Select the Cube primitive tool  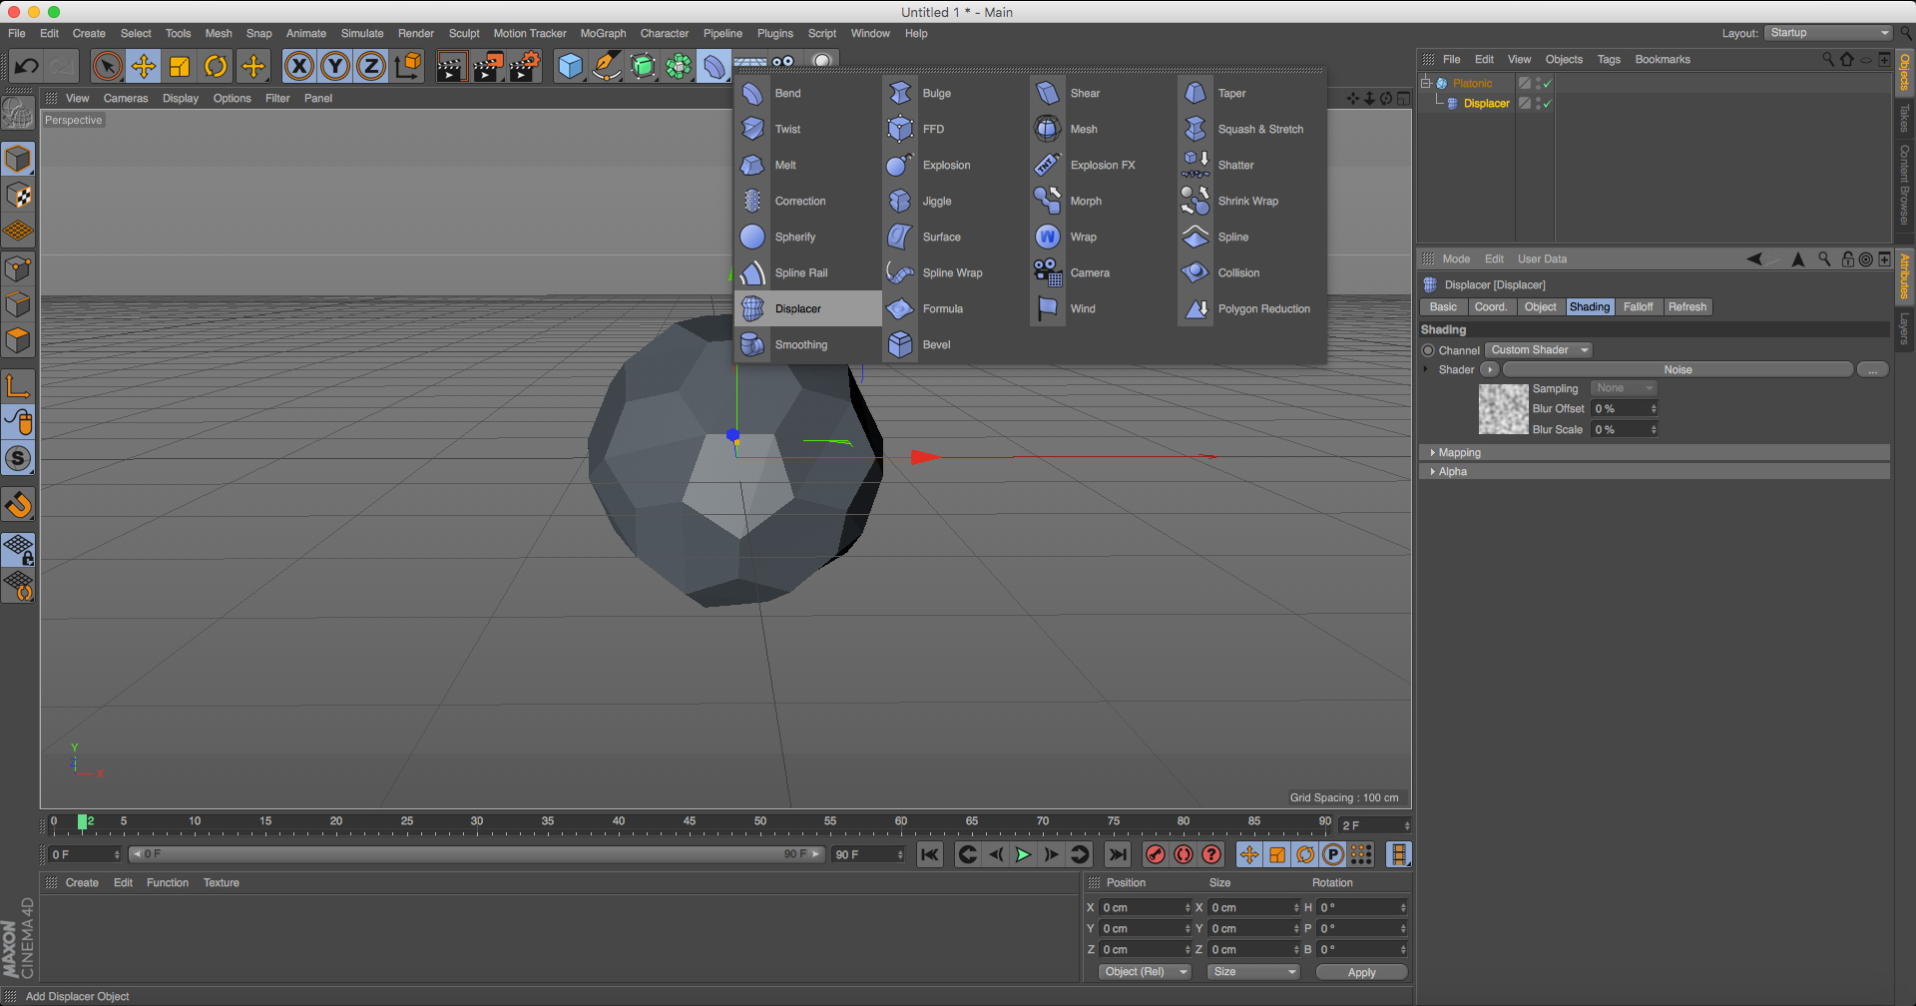[x=570, y=66]
